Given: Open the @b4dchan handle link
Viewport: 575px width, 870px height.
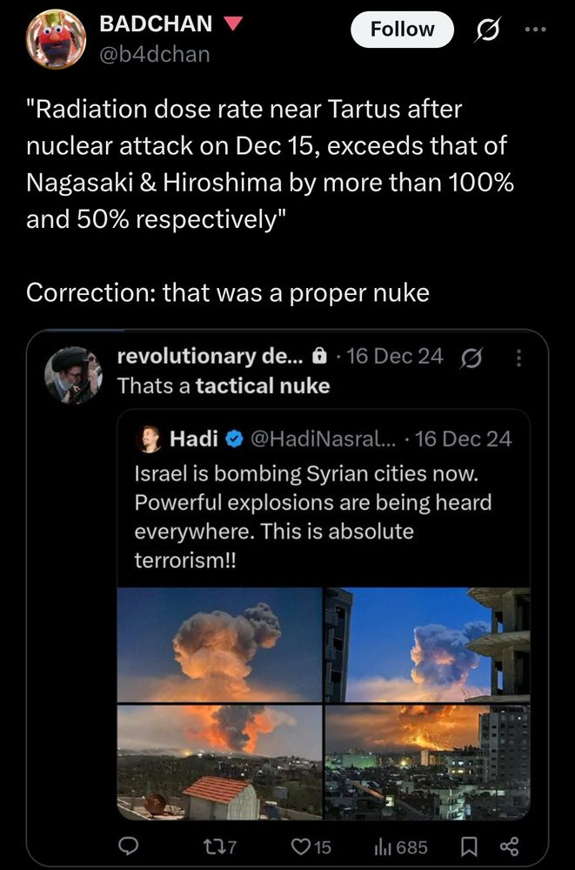Looking at the screenshot, I should (x=155, y=54).
